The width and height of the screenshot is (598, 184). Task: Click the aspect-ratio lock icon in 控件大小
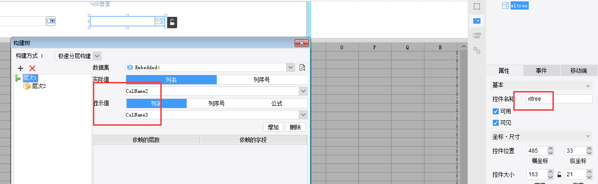click(559, 174)
